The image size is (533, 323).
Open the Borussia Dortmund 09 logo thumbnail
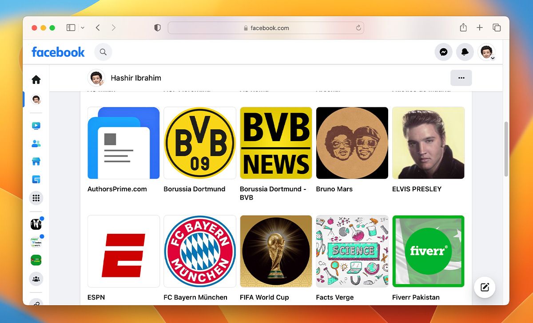pyautogui.click(x=200, y=143)
